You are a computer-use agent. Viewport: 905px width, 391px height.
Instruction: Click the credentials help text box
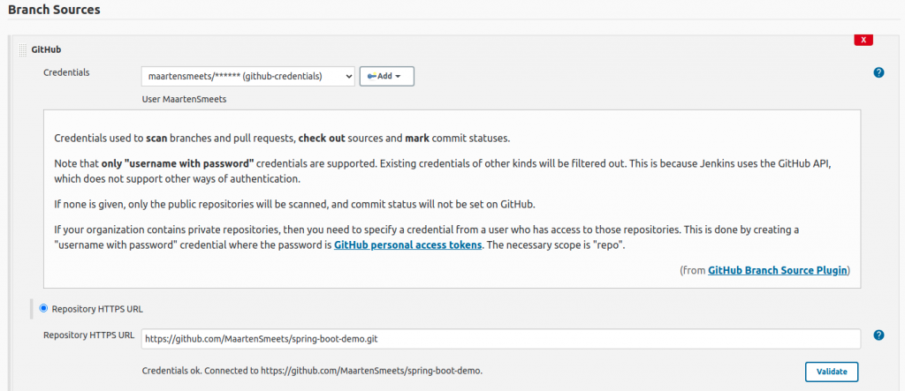click(x=451, y=199)
